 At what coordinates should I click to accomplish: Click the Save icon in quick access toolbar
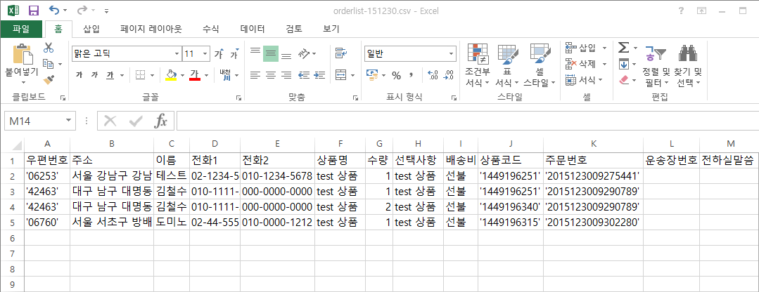click(33, 11)
